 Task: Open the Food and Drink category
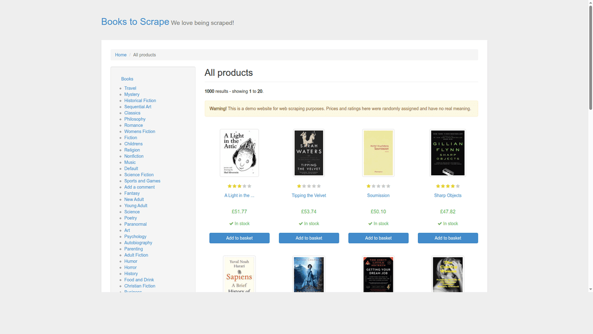tap(139, 280)
